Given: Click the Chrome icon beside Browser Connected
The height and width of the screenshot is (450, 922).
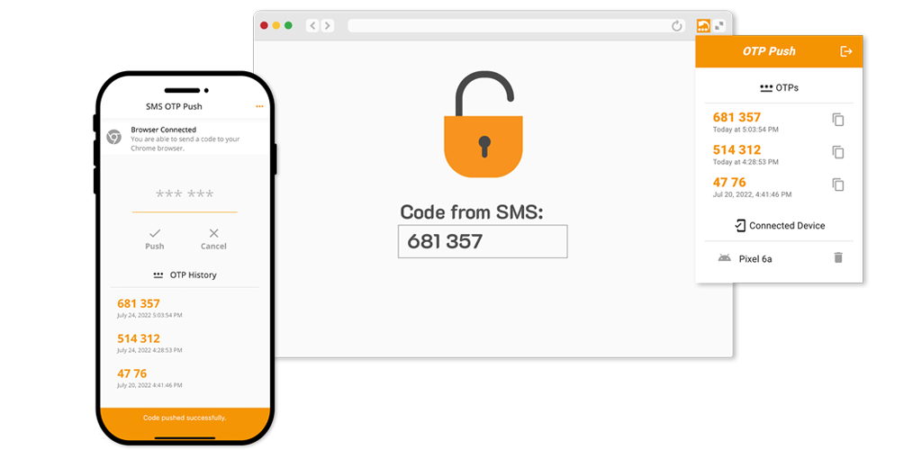Looking at the screenshot, I should coord(113,137).
